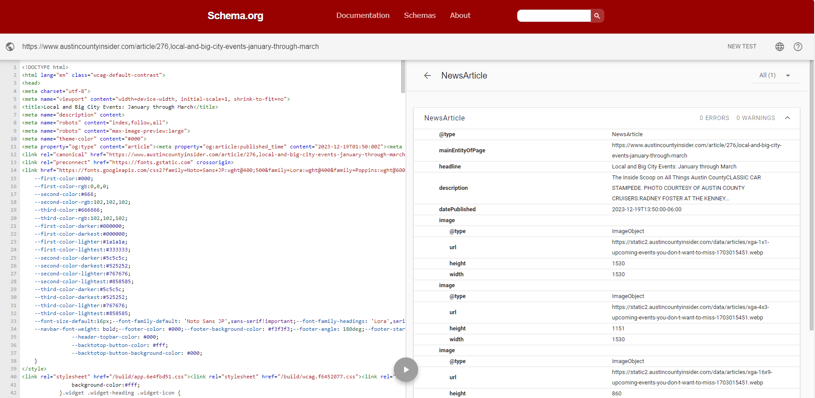Image resolution: width=815 pixels, height=398 pixels.
Task: Open the All (1) filter dropdown
Action: tap(775, 75)
